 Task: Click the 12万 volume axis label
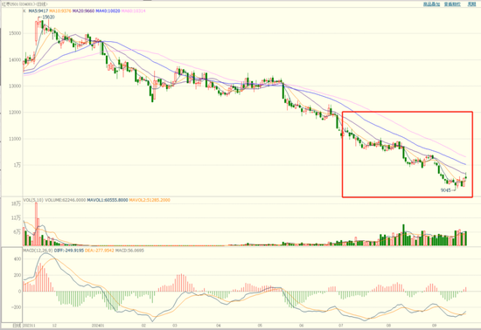pos(17,218)
